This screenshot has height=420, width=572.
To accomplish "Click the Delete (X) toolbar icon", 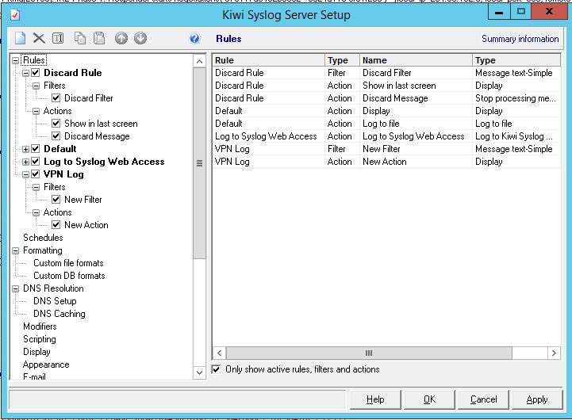I will coord(39,38).
